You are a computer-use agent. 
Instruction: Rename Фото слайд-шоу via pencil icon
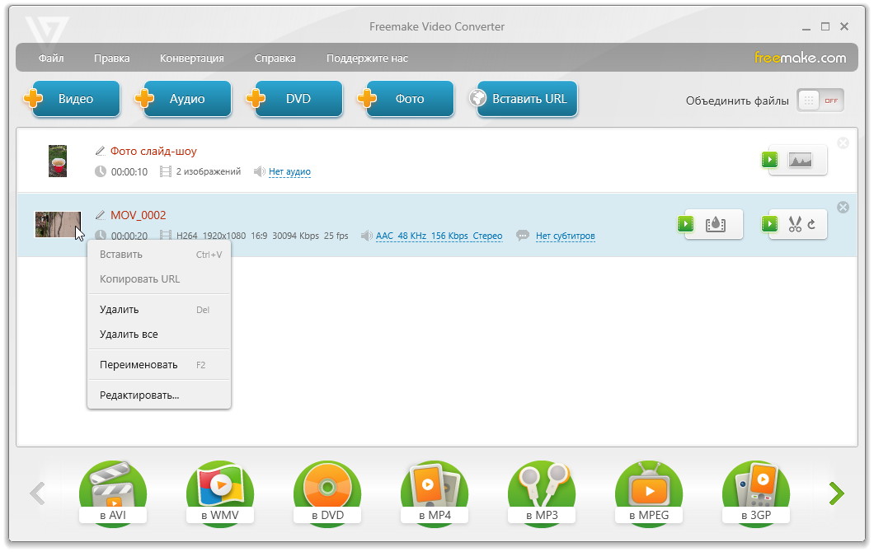coord(101,151)
